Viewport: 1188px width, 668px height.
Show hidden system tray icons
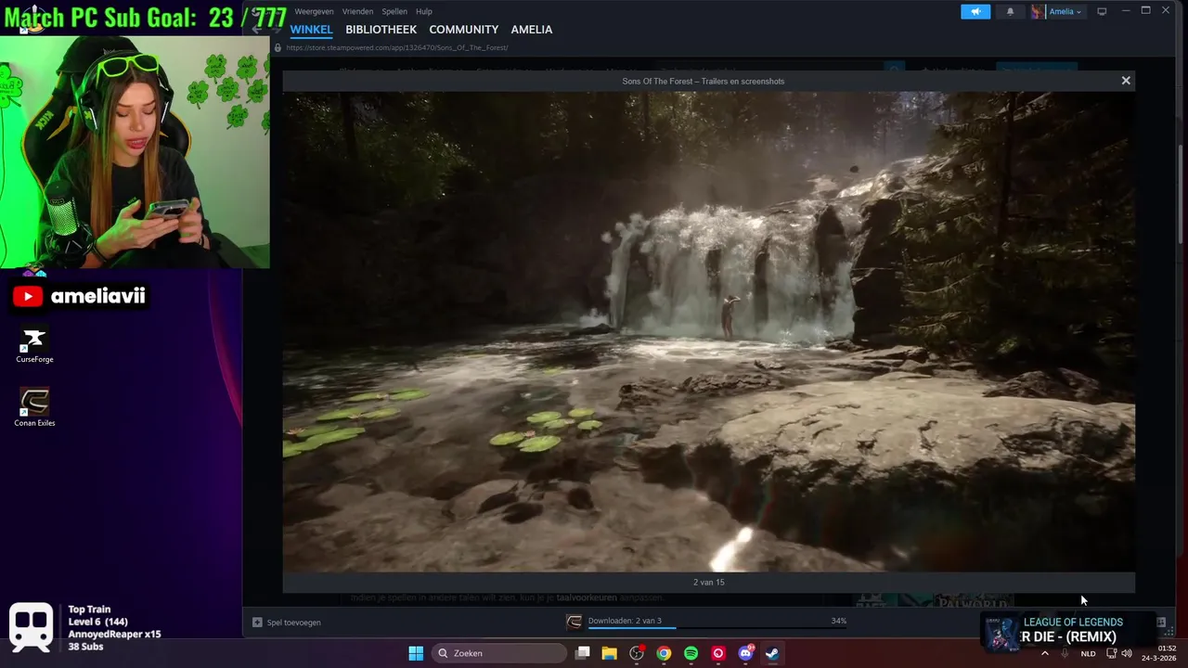click(x=1045, y=653)
